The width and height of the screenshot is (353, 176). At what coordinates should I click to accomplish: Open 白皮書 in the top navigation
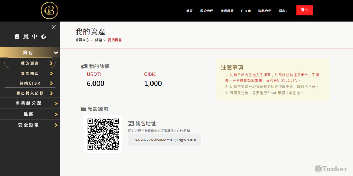tap(246, 11)
